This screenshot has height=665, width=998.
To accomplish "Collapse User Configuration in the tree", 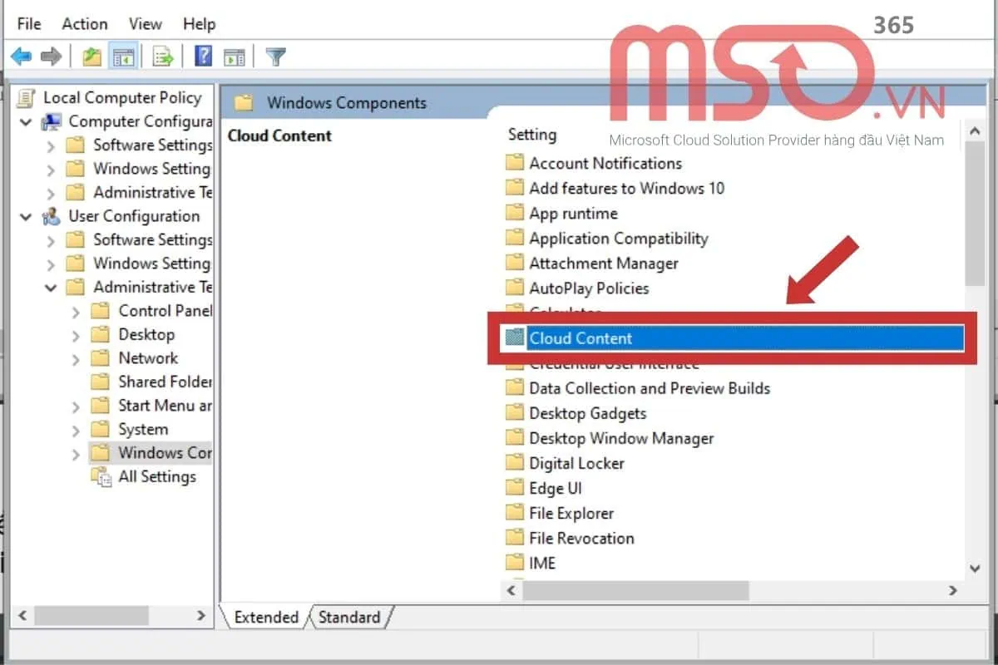I will point(26,216).
